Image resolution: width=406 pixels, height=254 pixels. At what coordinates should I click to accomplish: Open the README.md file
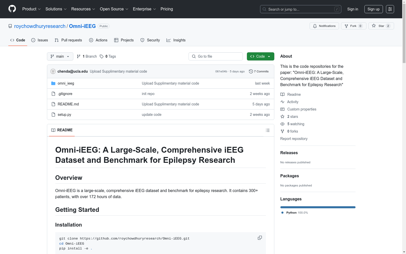(68, 104)
